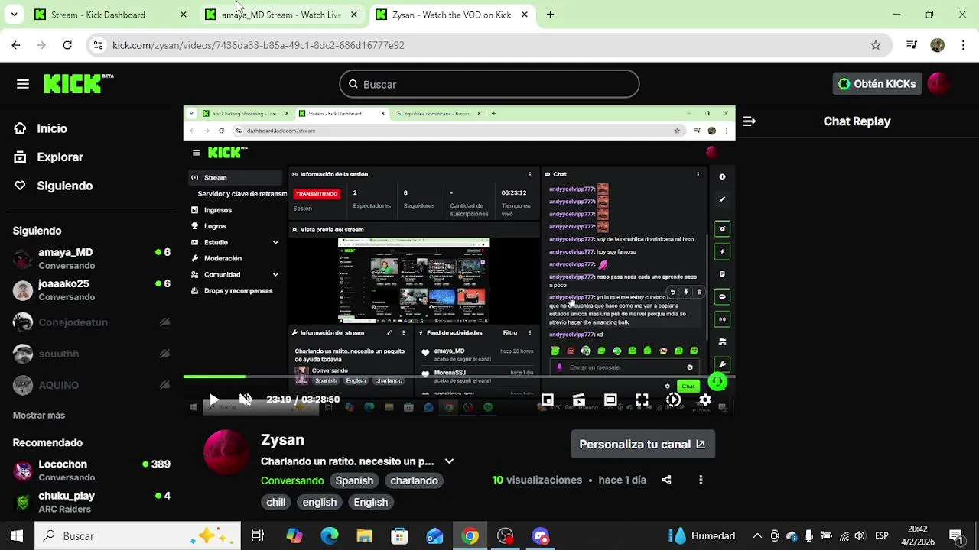Select the charlando tag

(x=414, y=480)
